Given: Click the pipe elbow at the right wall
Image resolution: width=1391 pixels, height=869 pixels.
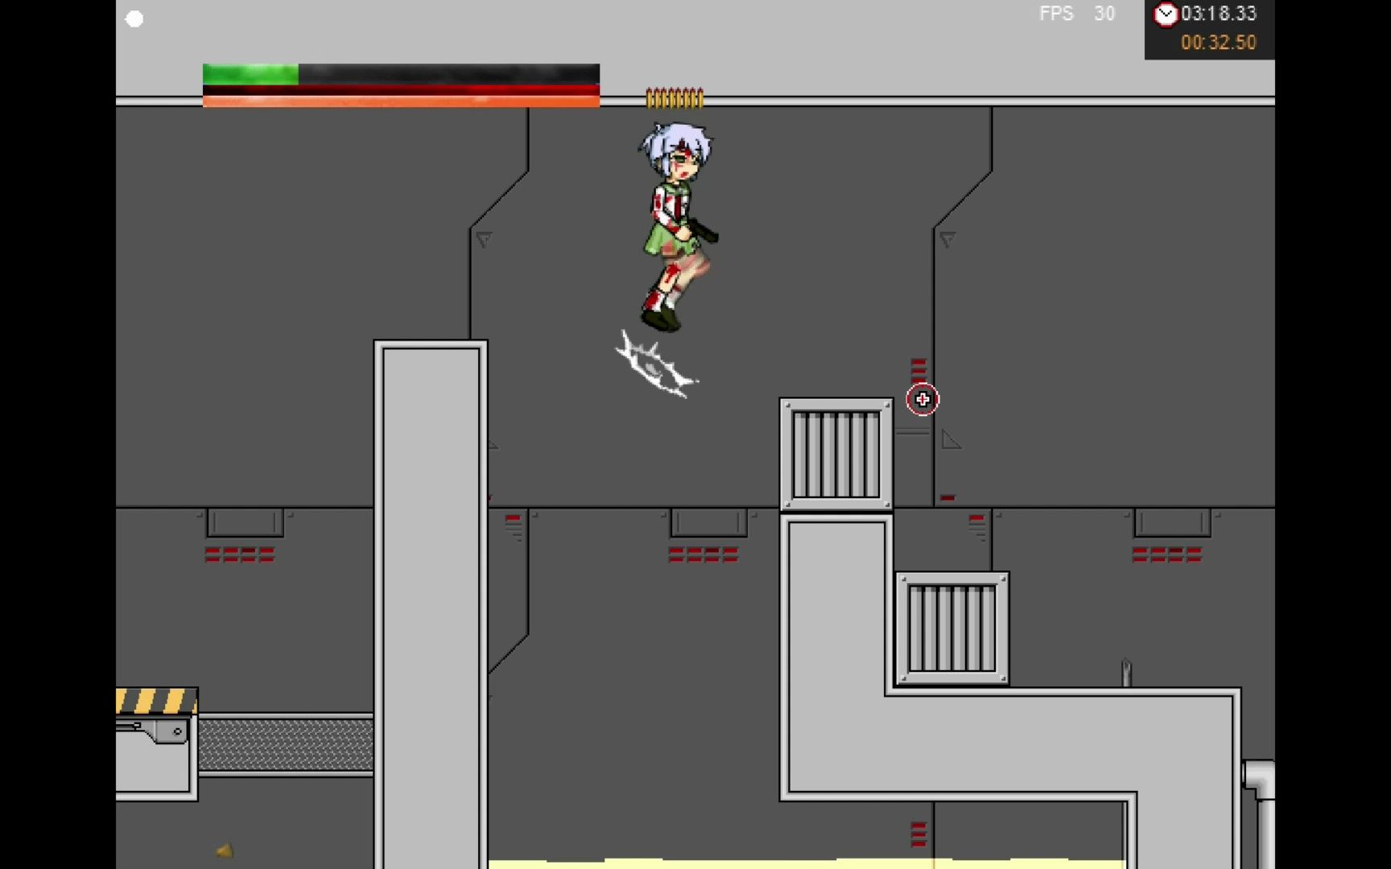Looking at the screenshot, I should click(x=1258, y=778).
